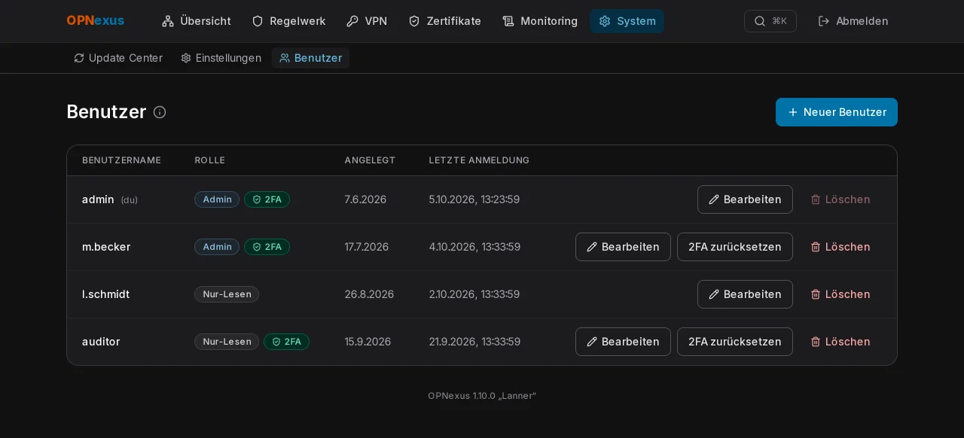Delete user l.schmidt
The height and width of the screenshot is (438, 964).
click(840, 294)
